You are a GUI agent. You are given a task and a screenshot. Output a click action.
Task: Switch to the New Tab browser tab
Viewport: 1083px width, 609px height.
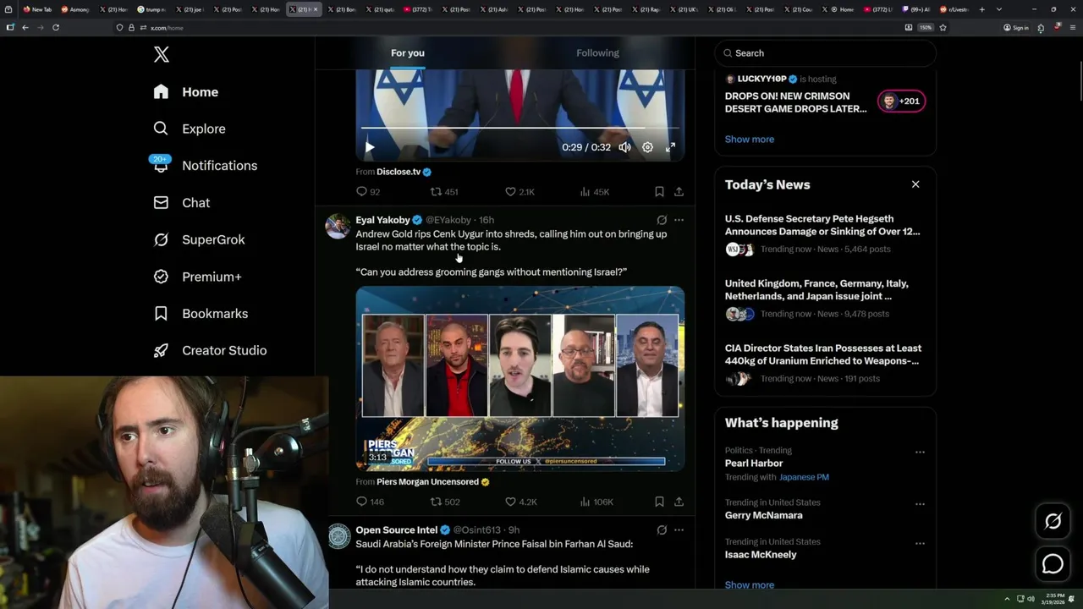pyautogui.click(x=37, y=9)
